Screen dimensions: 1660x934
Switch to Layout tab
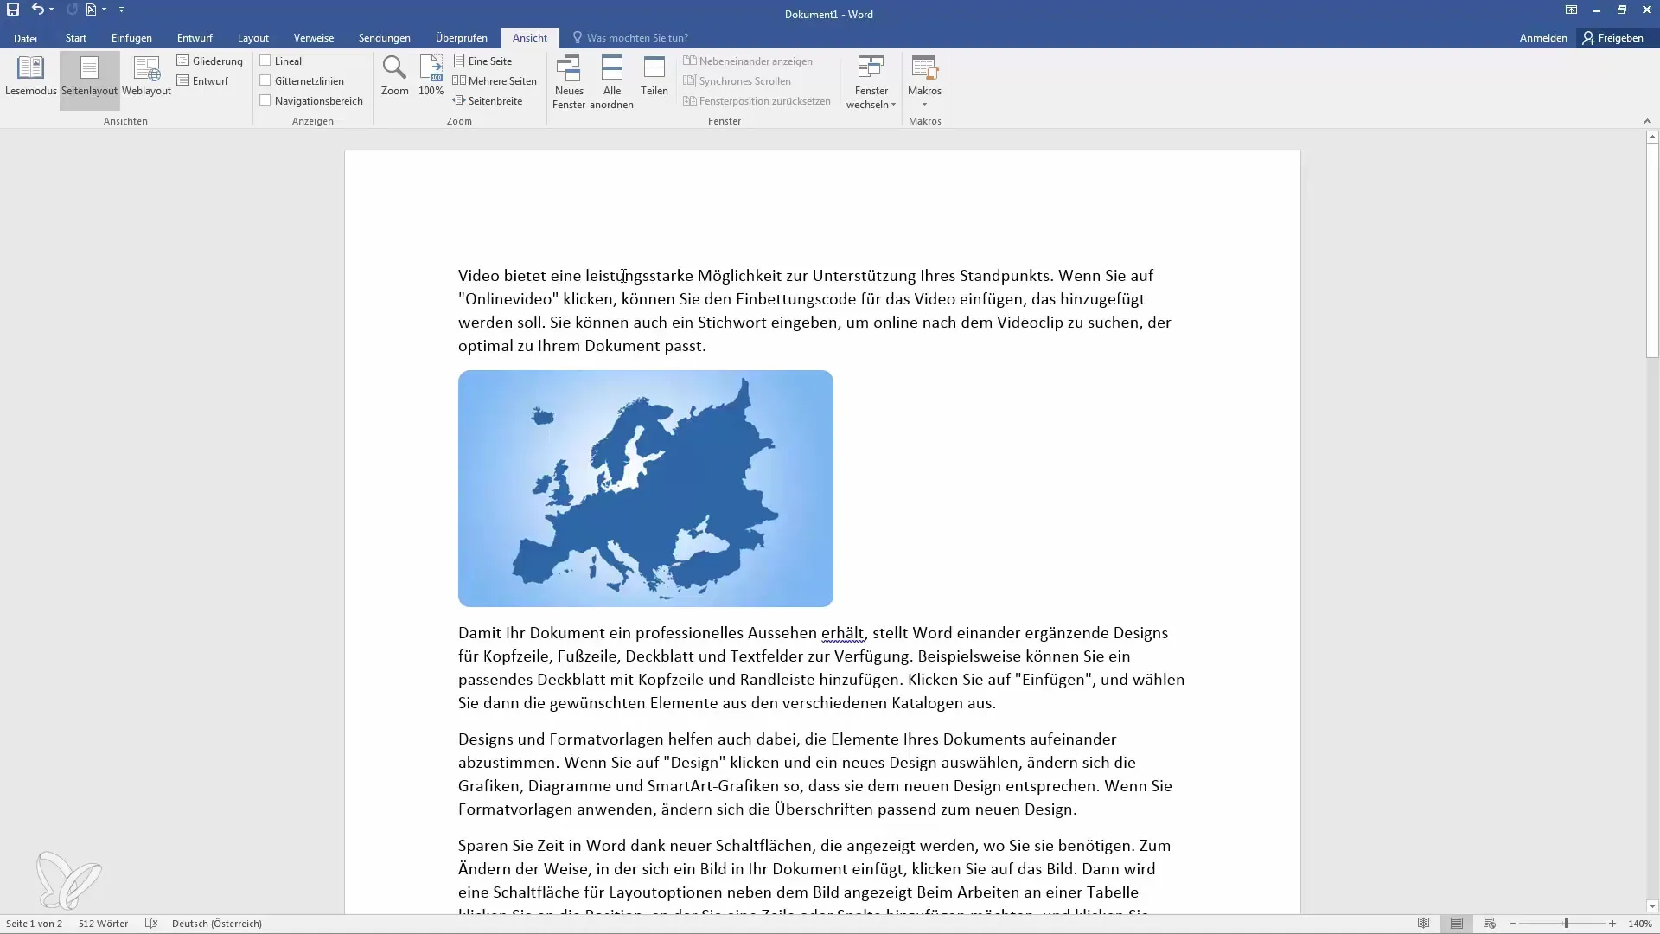(253, 38)
